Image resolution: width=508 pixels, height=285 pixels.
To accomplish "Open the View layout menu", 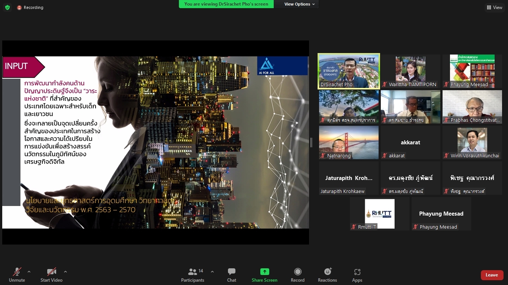I will tap(494, 7).
